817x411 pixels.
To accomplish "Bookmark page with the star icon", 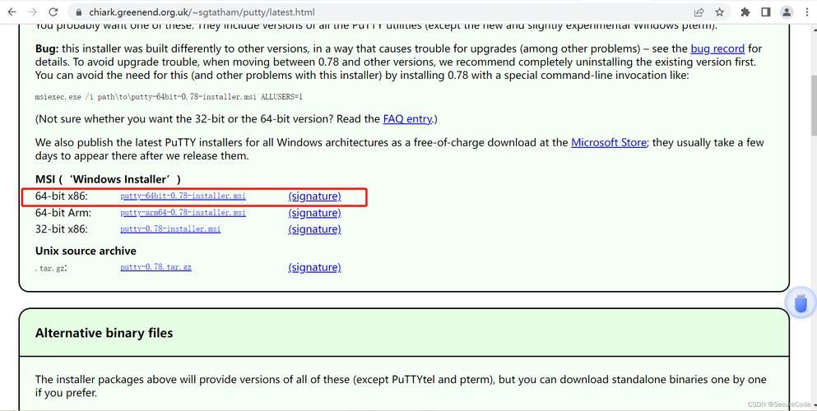I will [x=720, y=12].
